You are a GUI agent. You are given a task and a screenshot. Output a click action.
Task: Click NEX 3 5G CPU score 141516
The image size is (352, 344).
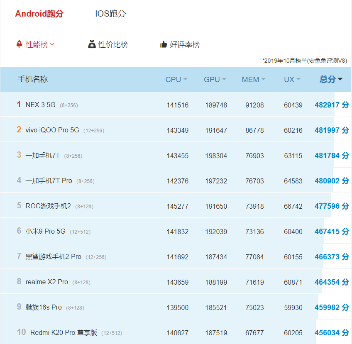point(177,105)
